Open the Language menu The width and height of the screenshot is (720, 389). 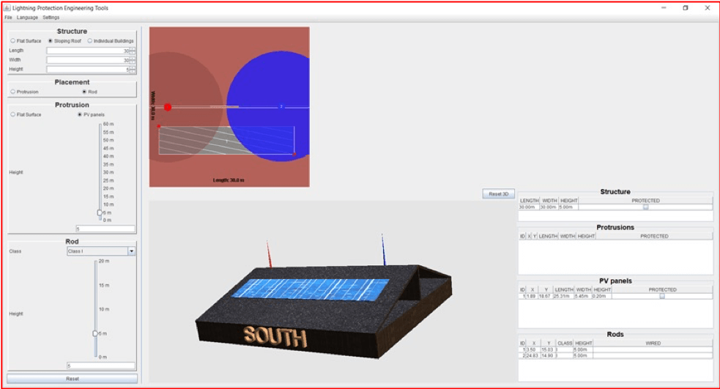tap(27, 18)
